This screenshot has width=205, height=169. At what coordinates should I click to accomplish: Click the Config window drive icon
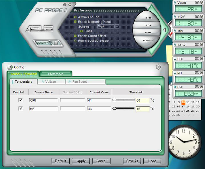10,67
